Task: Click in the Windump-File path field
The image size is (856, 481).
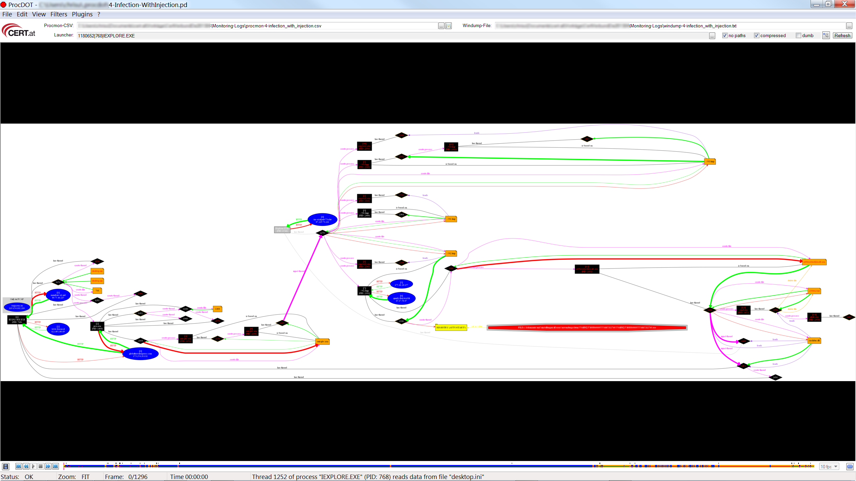Action: pyautogui.click(x=670, y=26)
